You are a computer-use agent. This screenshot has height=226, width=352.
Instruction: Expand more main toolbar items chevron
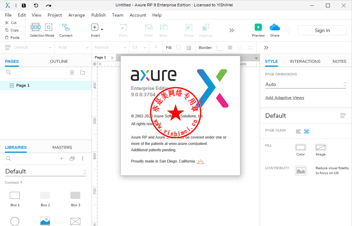232,30
